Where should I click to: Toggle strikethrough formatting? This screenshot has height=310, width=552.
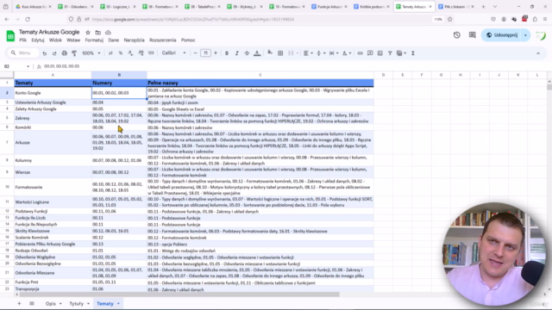pyautogui.click(x=247, y=53)
